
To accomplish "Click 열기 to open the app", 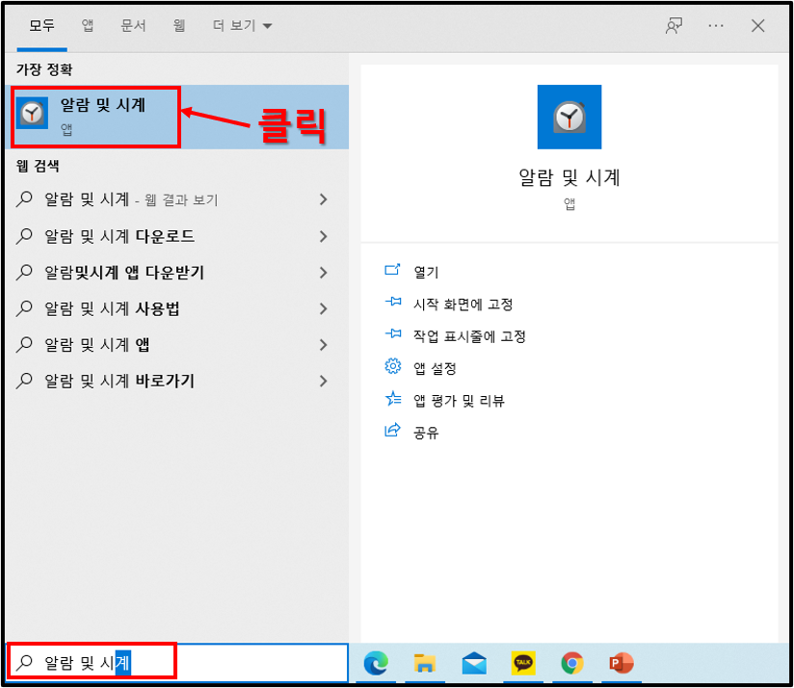I will tap(426, 273).
